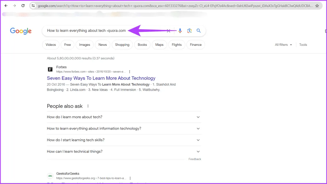The height and width of the screenshot is (184, 327).
Task: Click the browser back arrow
Action: point(6,6)
